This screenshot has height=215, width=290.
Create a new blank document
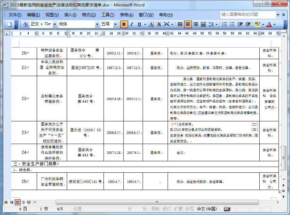coord(10,24)
